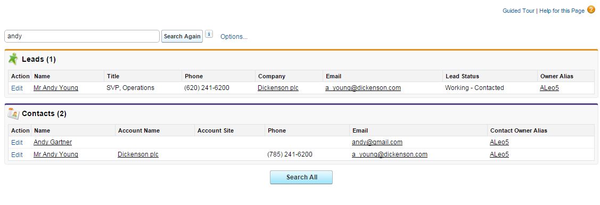Edit the Mr Andy Young contact row

17,154
